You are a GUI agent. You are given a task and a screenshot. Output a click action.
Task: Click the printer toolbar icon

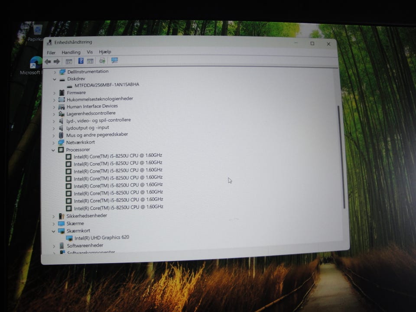102,61
